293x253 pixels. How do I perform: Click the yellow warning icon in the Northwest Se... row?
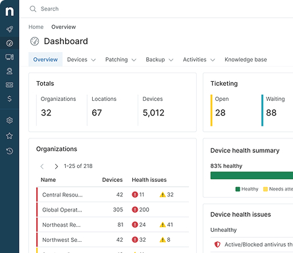click(x=163, y=240)
